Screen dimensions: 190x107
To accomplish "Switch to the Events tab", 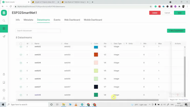I will [57, 20].
